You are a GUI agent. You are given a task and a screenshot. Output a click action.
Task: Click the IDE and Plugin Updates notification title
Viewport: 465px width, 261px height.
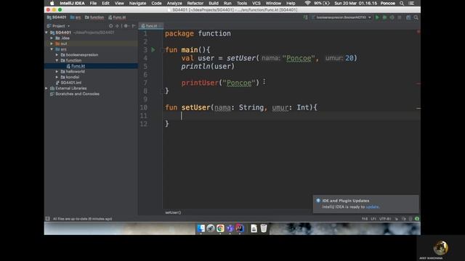pos(346,201)
